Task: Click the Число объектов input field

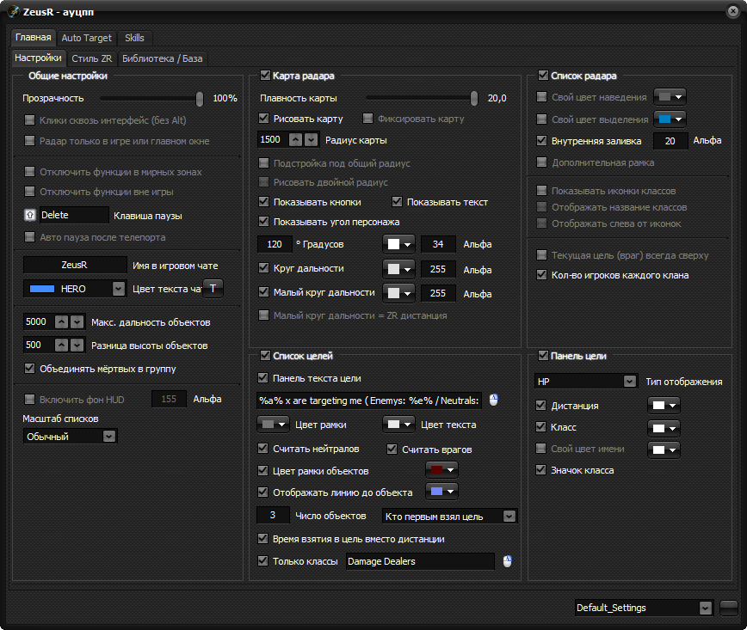Action: (x=273, y=515)
